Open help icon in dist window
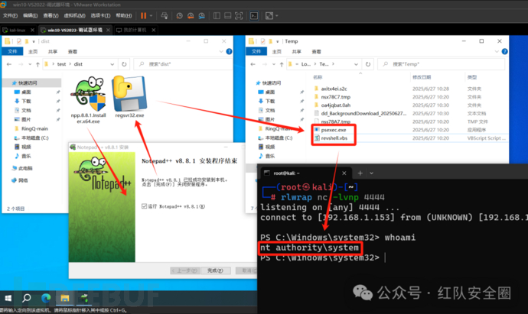Image resolution: width=528 pixels, height=314 pixels. pos(229,51)
